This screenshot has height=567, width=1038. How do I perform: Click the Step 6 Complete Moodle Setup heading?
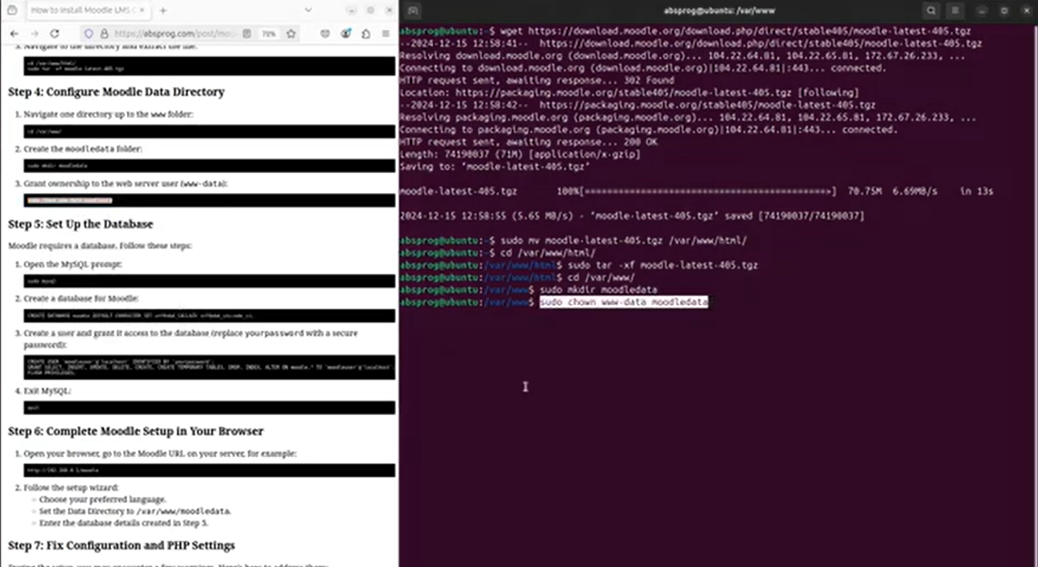click(136, 431)
